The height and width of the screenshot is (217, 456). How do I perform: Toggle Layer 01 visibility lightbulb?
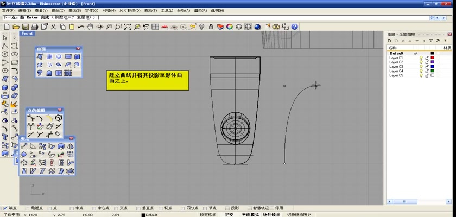coord(420,58)
